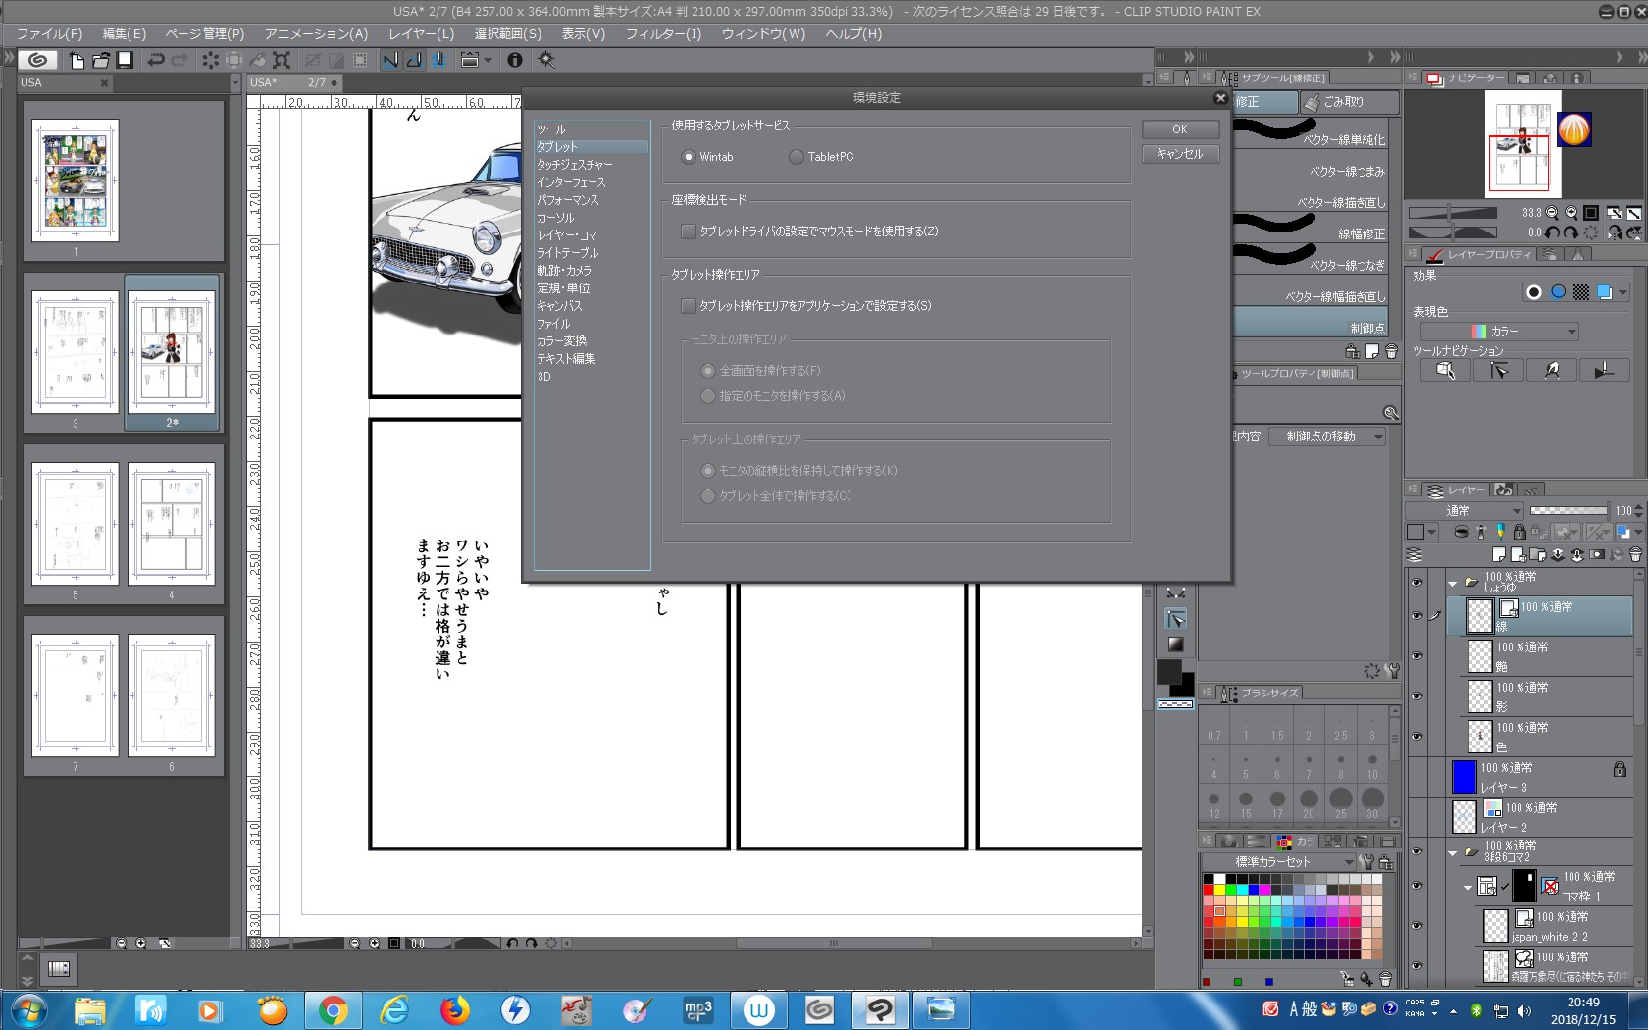Click the CLIP STUDIO launcher icon in toolbar

(x=37, y=60)
